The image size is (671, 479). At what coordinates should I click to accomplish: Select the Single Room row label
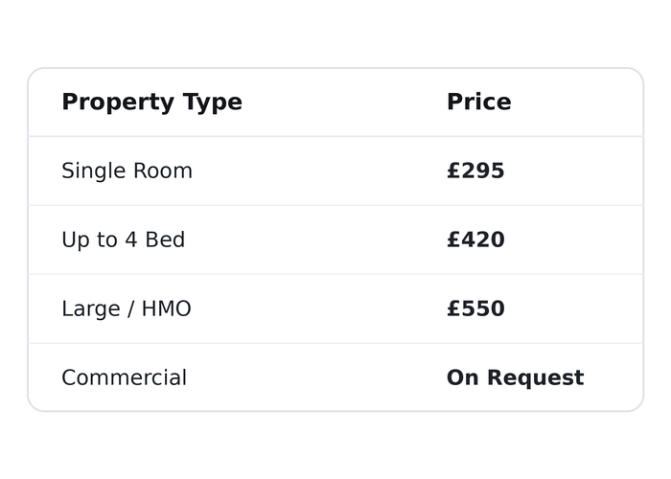(x=127, y=171)
